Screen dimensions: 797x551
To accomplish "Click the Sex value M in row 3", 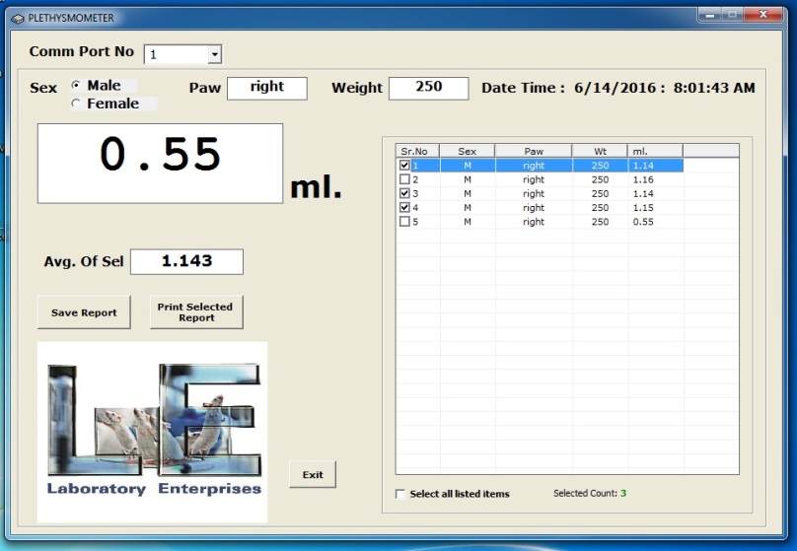I will coord(468,193).
